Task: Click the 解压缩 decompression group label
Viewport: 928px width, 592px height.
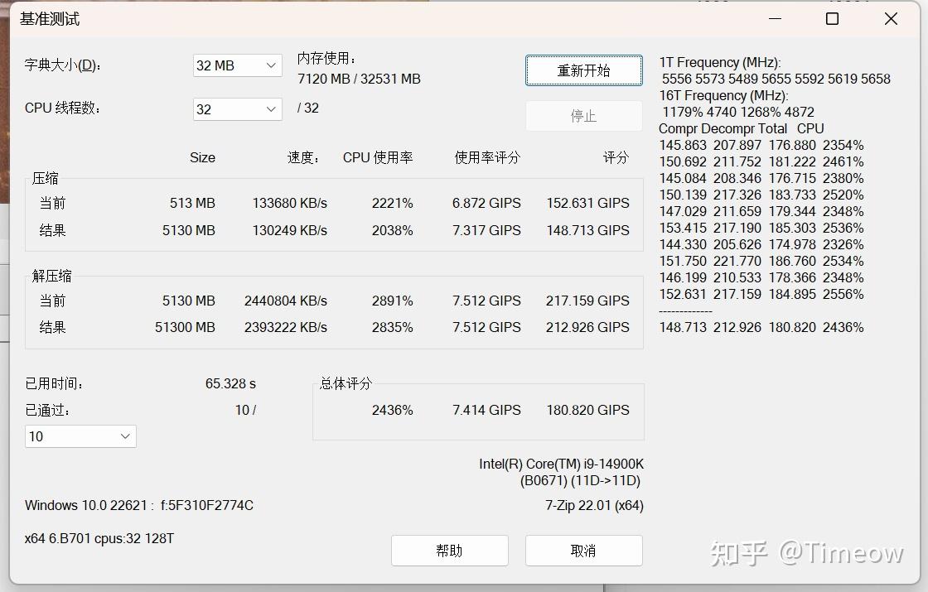Action: (x=52, y=276)
